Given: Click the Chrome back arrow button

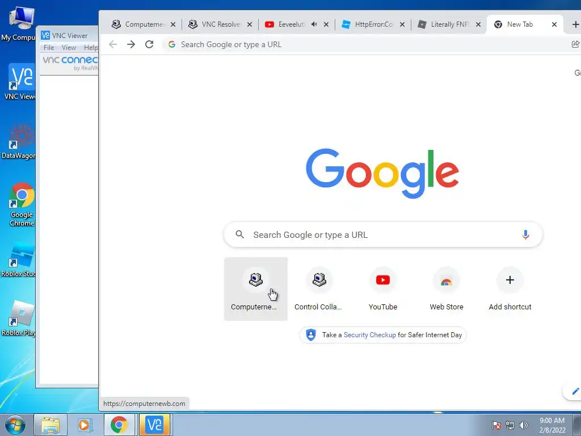Looking at the screenshot, I should pos(113,44).
